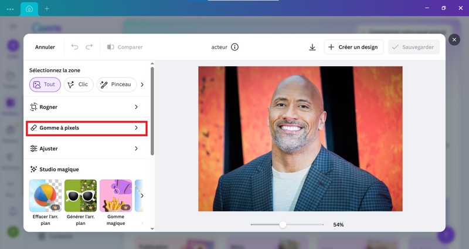The width and height of the screenshot is (469, 249).
Task: Show more zone selection options arrow
Action: point(142,85)
